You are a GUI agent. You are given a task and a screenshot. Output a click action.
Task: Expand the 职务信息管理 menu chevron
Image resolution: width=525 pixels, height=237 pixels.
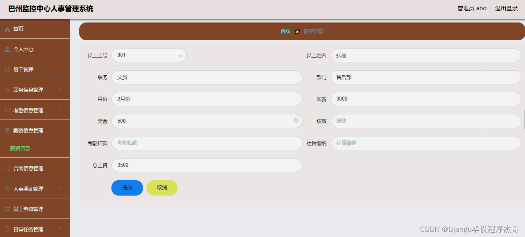pyautogui.click(x=61, y=89)
